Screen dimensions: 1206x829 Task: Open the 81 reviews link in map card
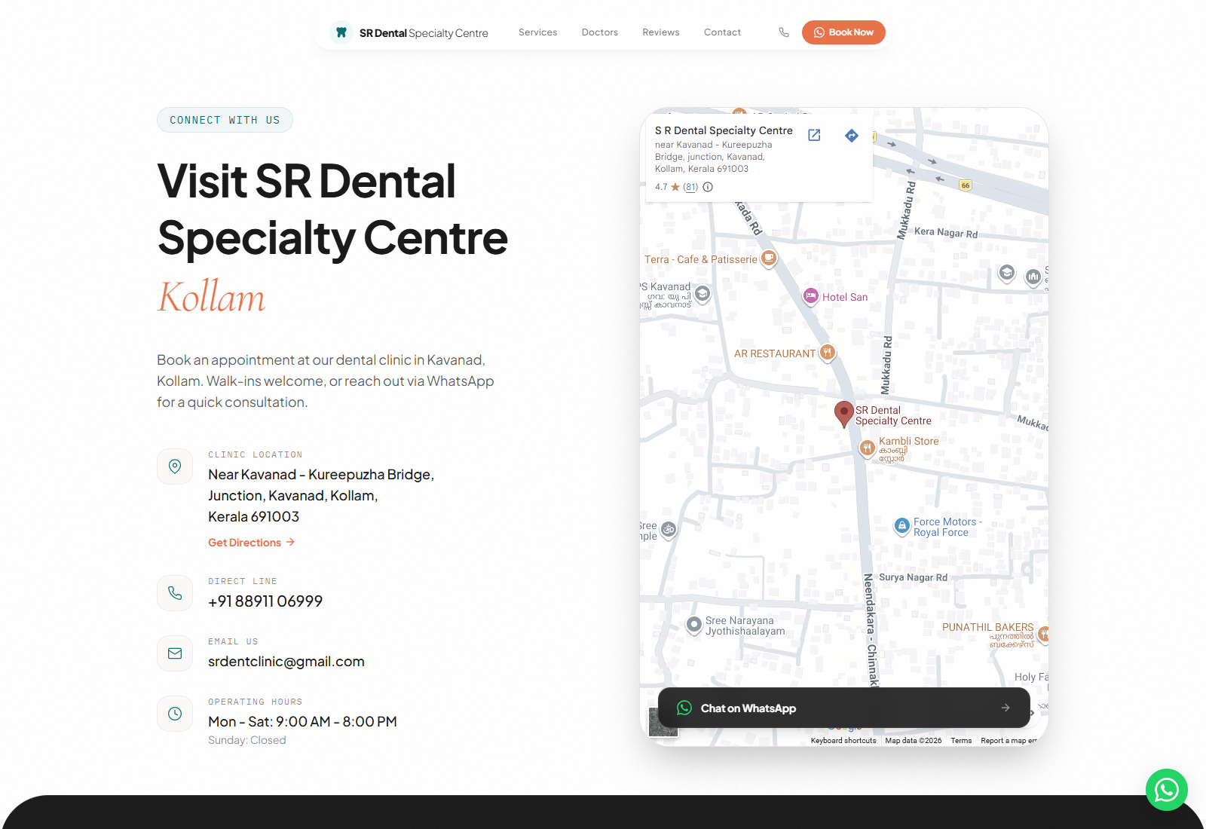click(x=690, y=187)
